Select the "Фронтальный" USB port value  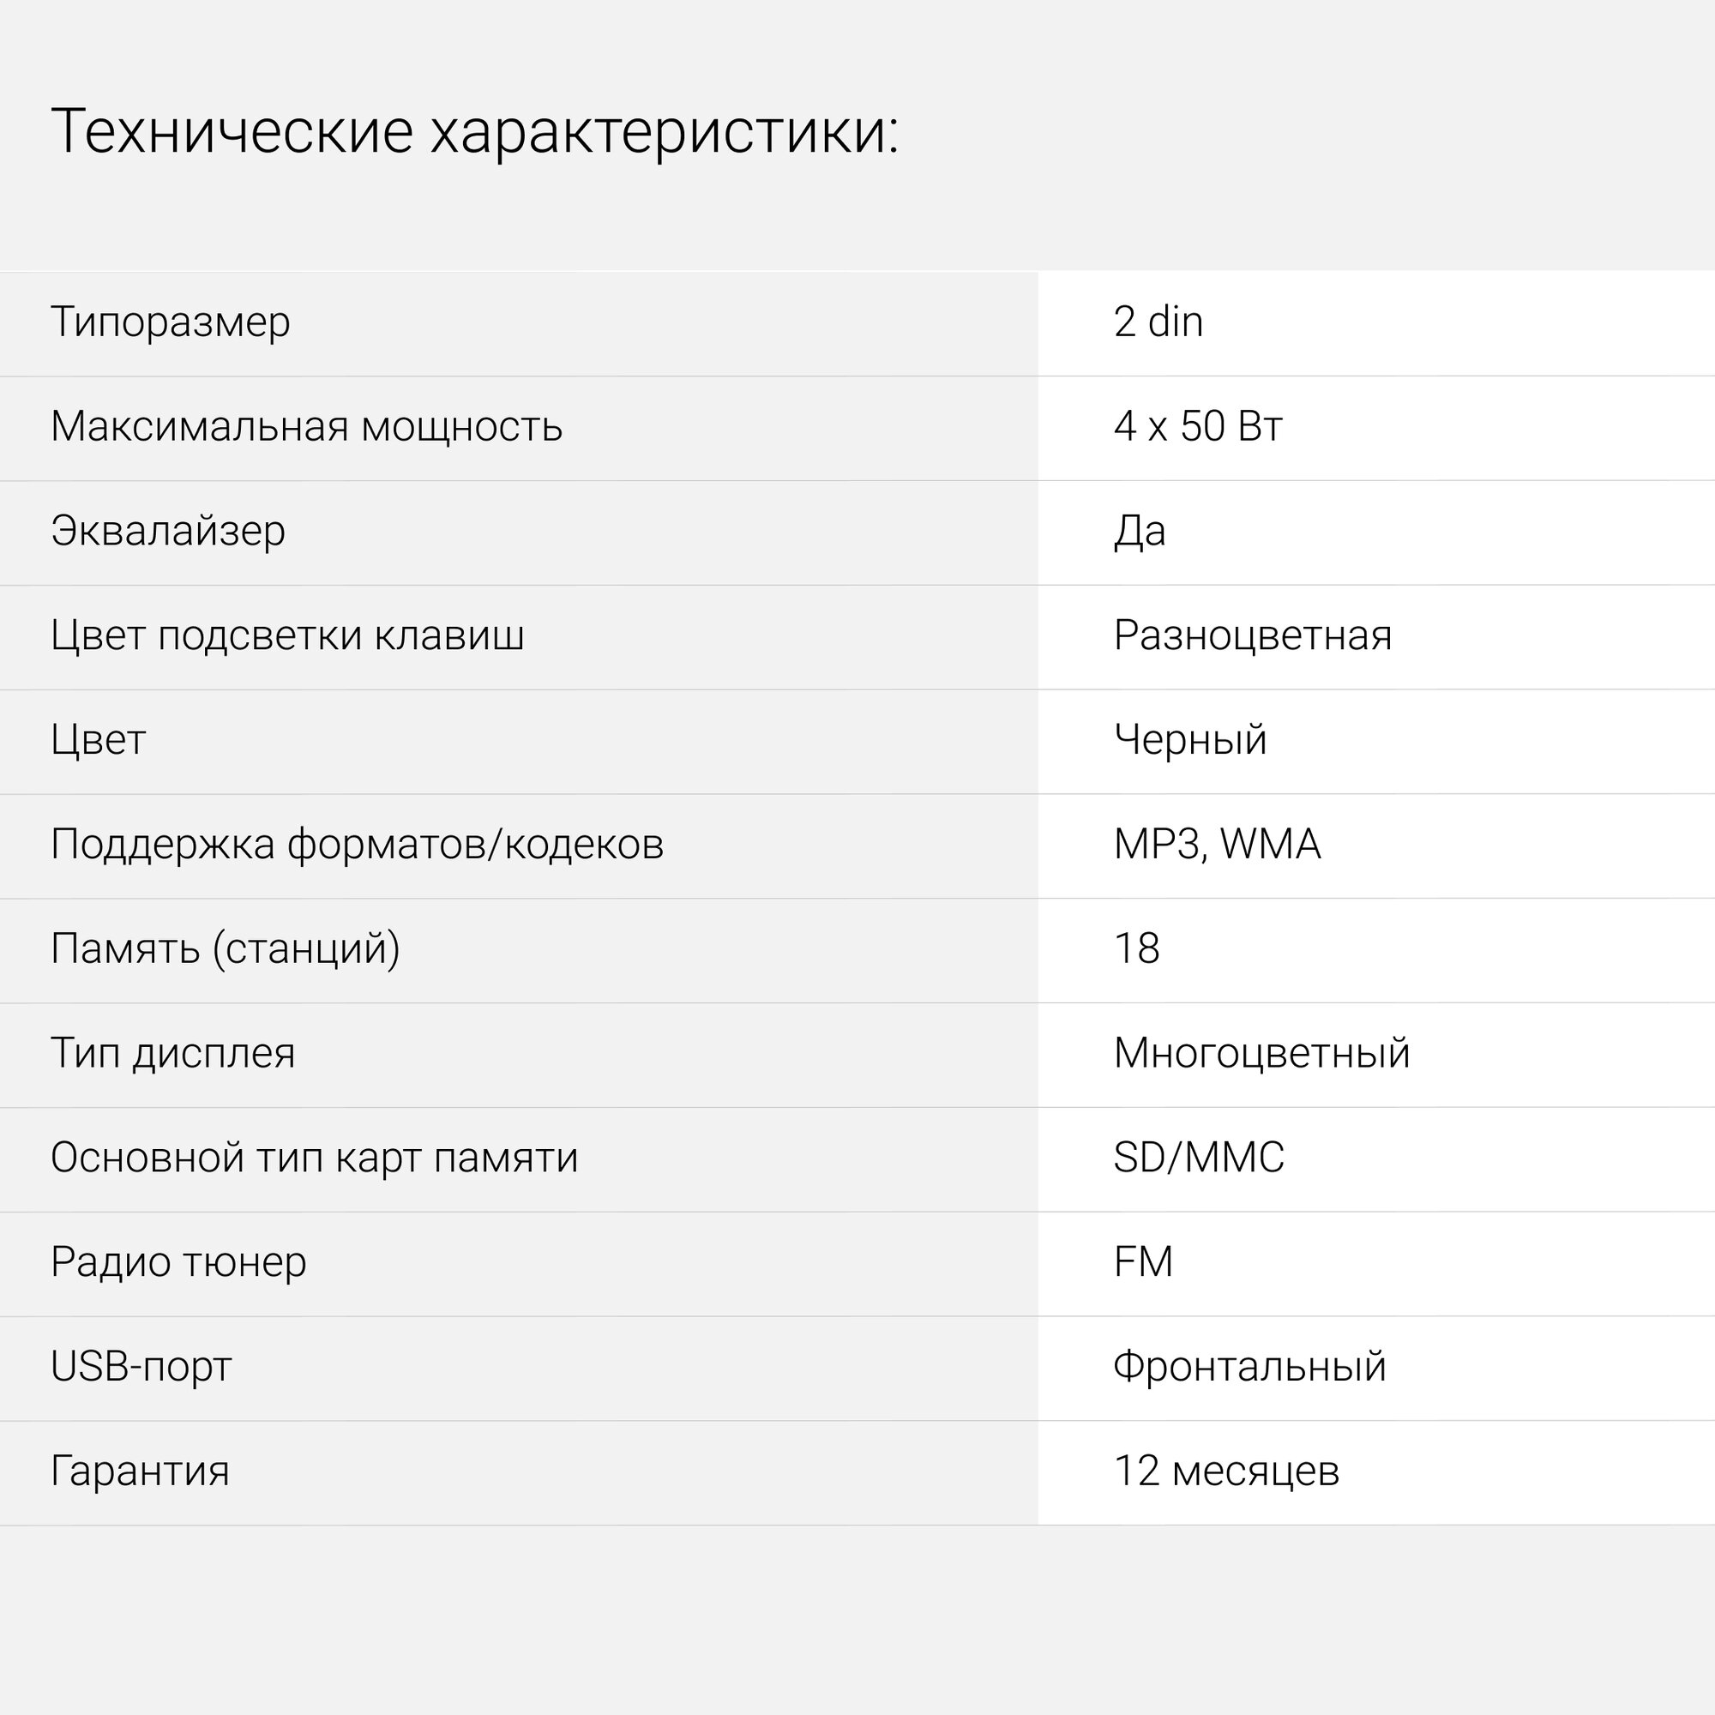click(x=1249, y=1367)
